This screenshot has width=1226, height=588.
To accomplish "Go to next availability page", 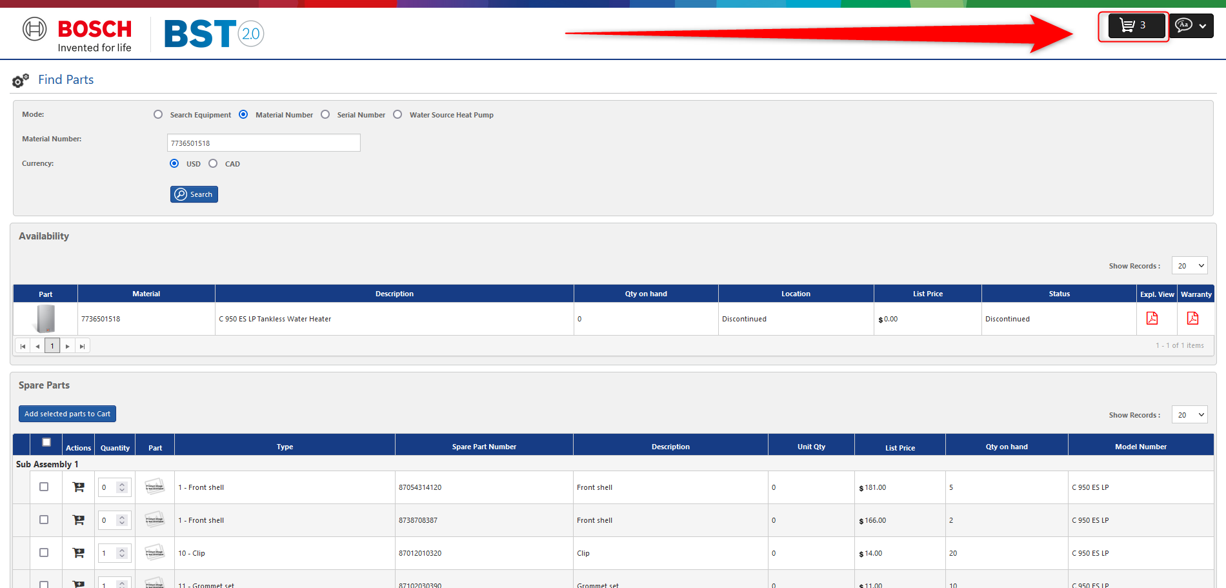I will click(x=67, y=346).
